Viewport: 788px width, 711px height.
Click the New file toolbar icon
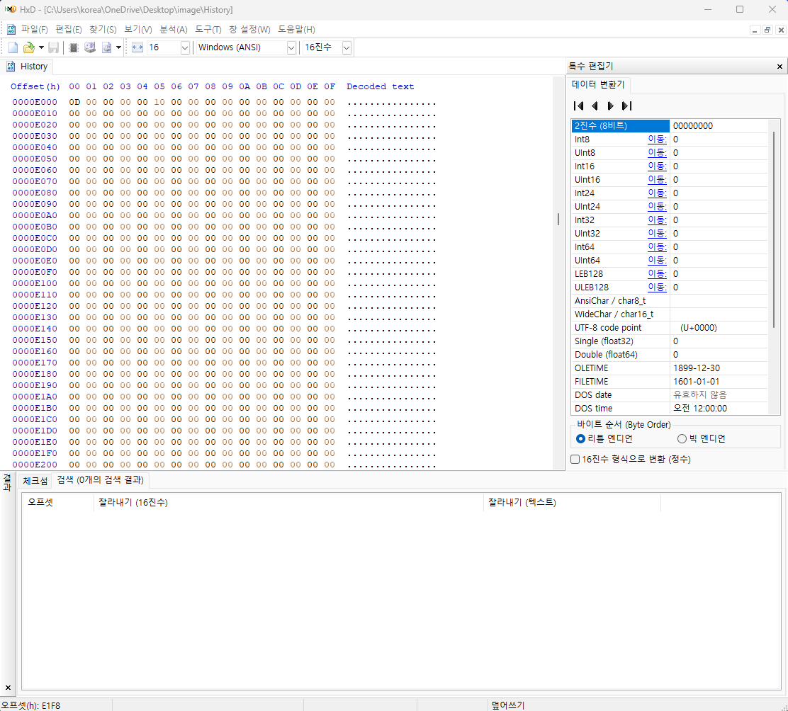tap(13, 47)
